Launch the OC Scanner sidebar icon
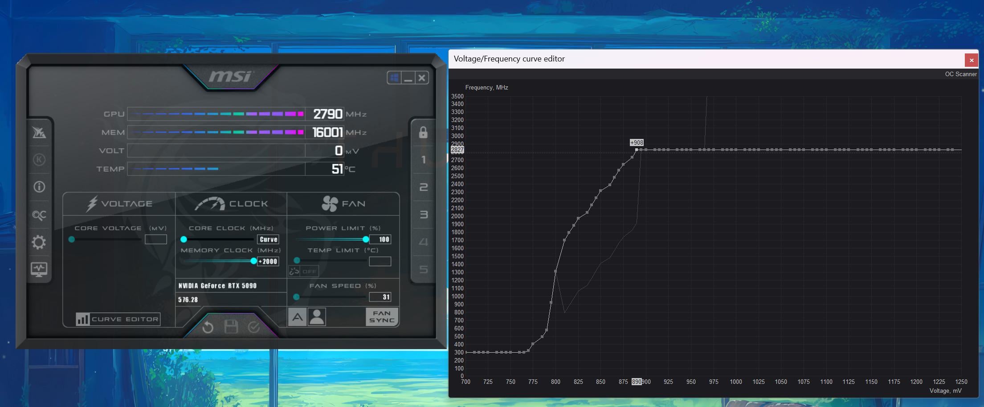 coord(39,216)
